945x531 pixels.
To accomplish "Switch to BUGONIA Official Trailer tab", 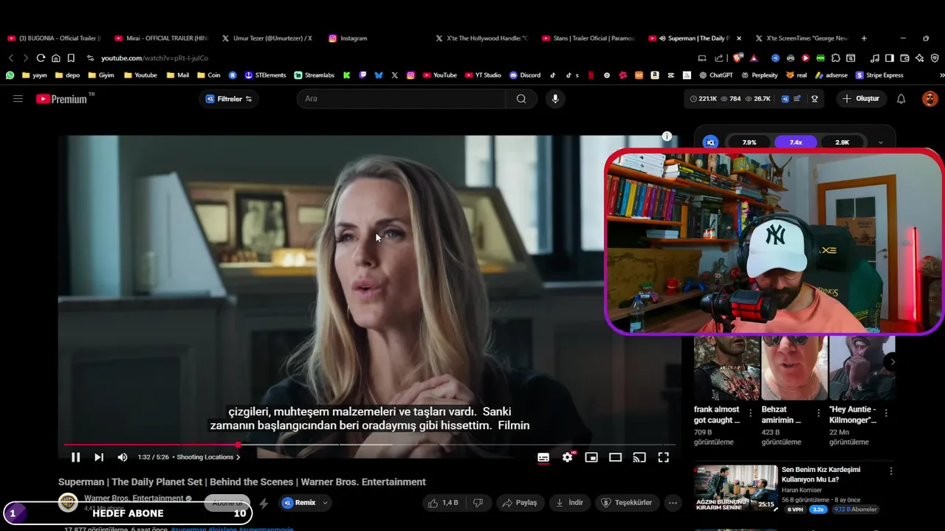I will (x=54, y=38).
